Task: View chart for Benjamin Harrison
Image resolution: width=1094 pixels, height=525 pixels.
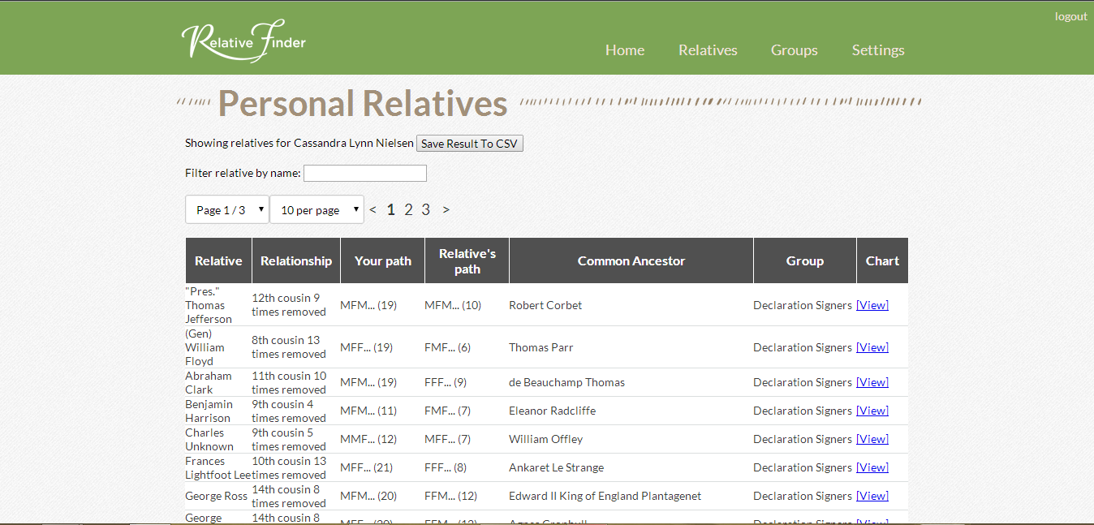Action: [872, 410]
